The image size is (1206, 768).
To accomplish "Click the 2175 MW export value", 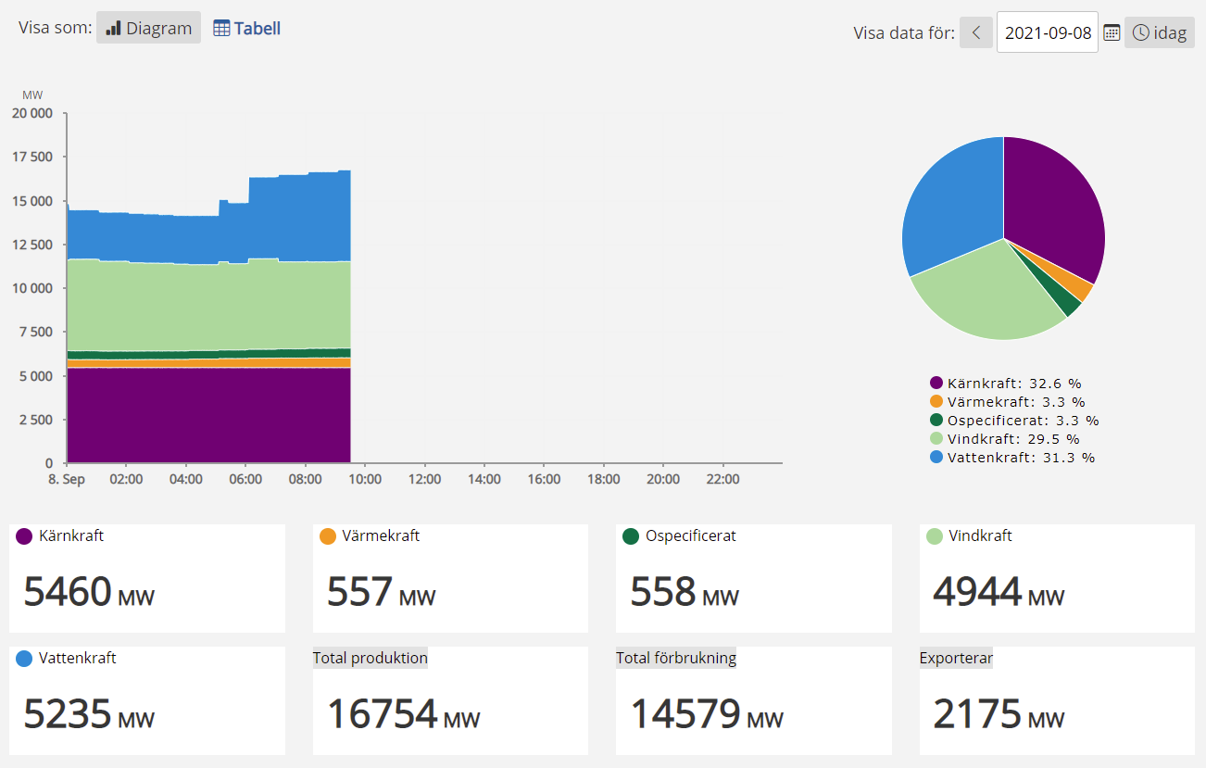I will (x=999, y=714).
